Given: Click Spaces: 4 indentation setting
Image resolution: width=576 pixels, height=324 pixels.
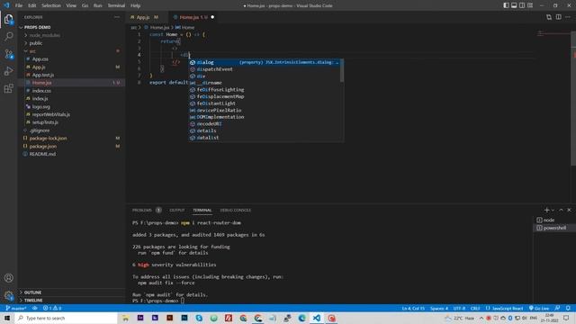Looking at the screenshot, I should tap(439, 308).
